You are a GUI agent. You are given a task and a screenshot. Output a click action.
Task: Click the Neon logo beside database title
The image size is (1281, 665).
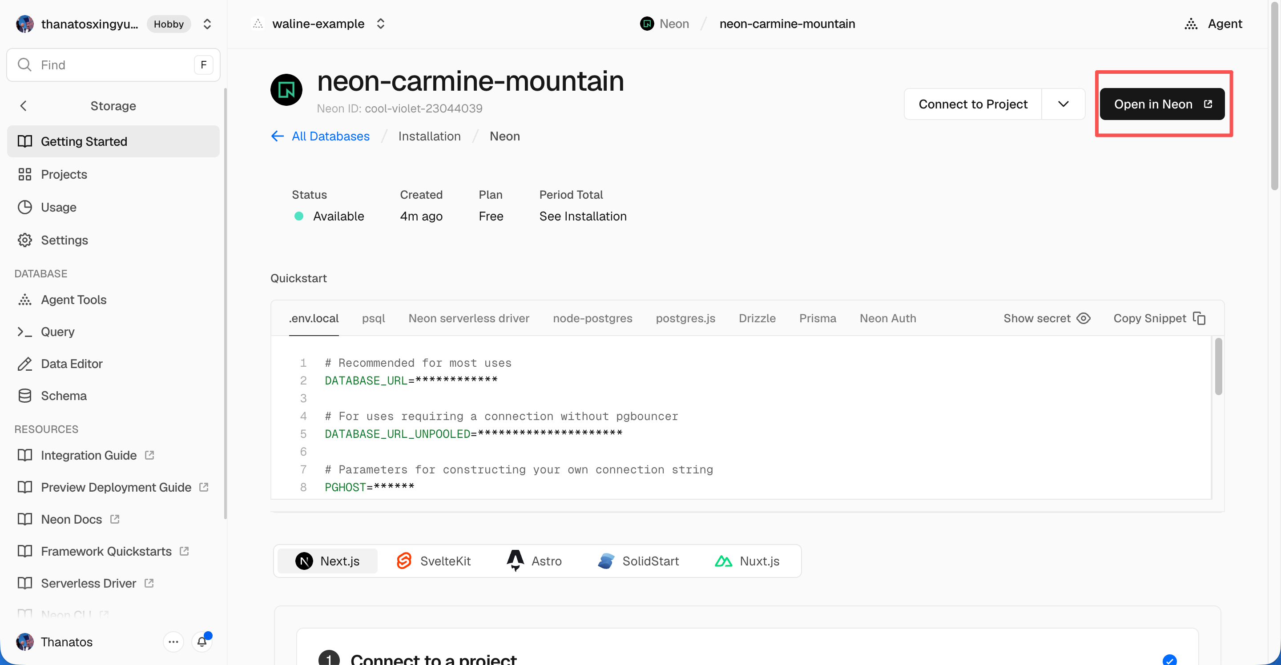tap(286, 90)
